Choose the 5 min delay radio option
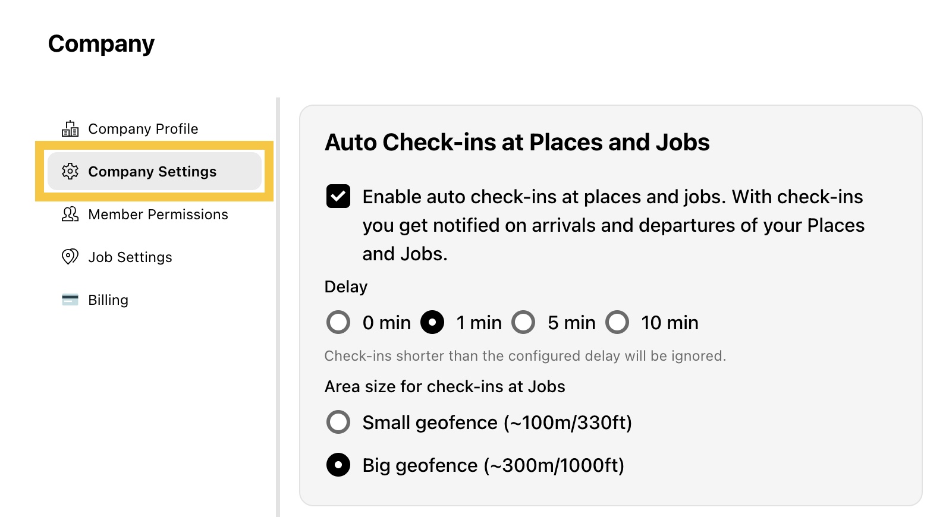The width and height of the screenshot is (949, 517). click(x=523, y=322)
